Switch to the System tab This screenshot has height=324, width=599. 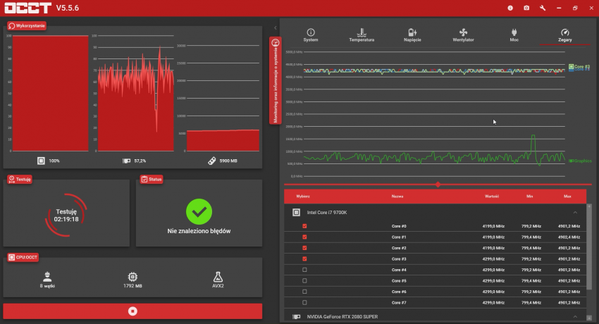(x=311, y=35)
